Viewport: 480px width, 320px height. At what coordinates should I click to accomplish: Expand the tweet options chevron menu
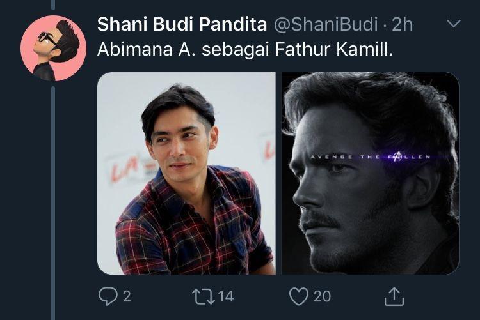[x=454, y=24]
